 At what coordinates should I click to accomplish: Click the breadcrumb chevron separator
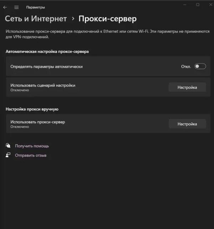(73, 19)
